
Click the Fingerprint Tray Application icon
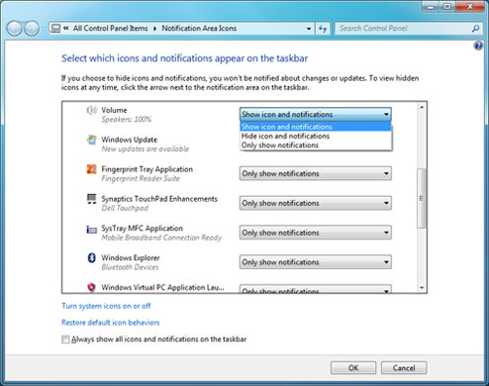91,169
